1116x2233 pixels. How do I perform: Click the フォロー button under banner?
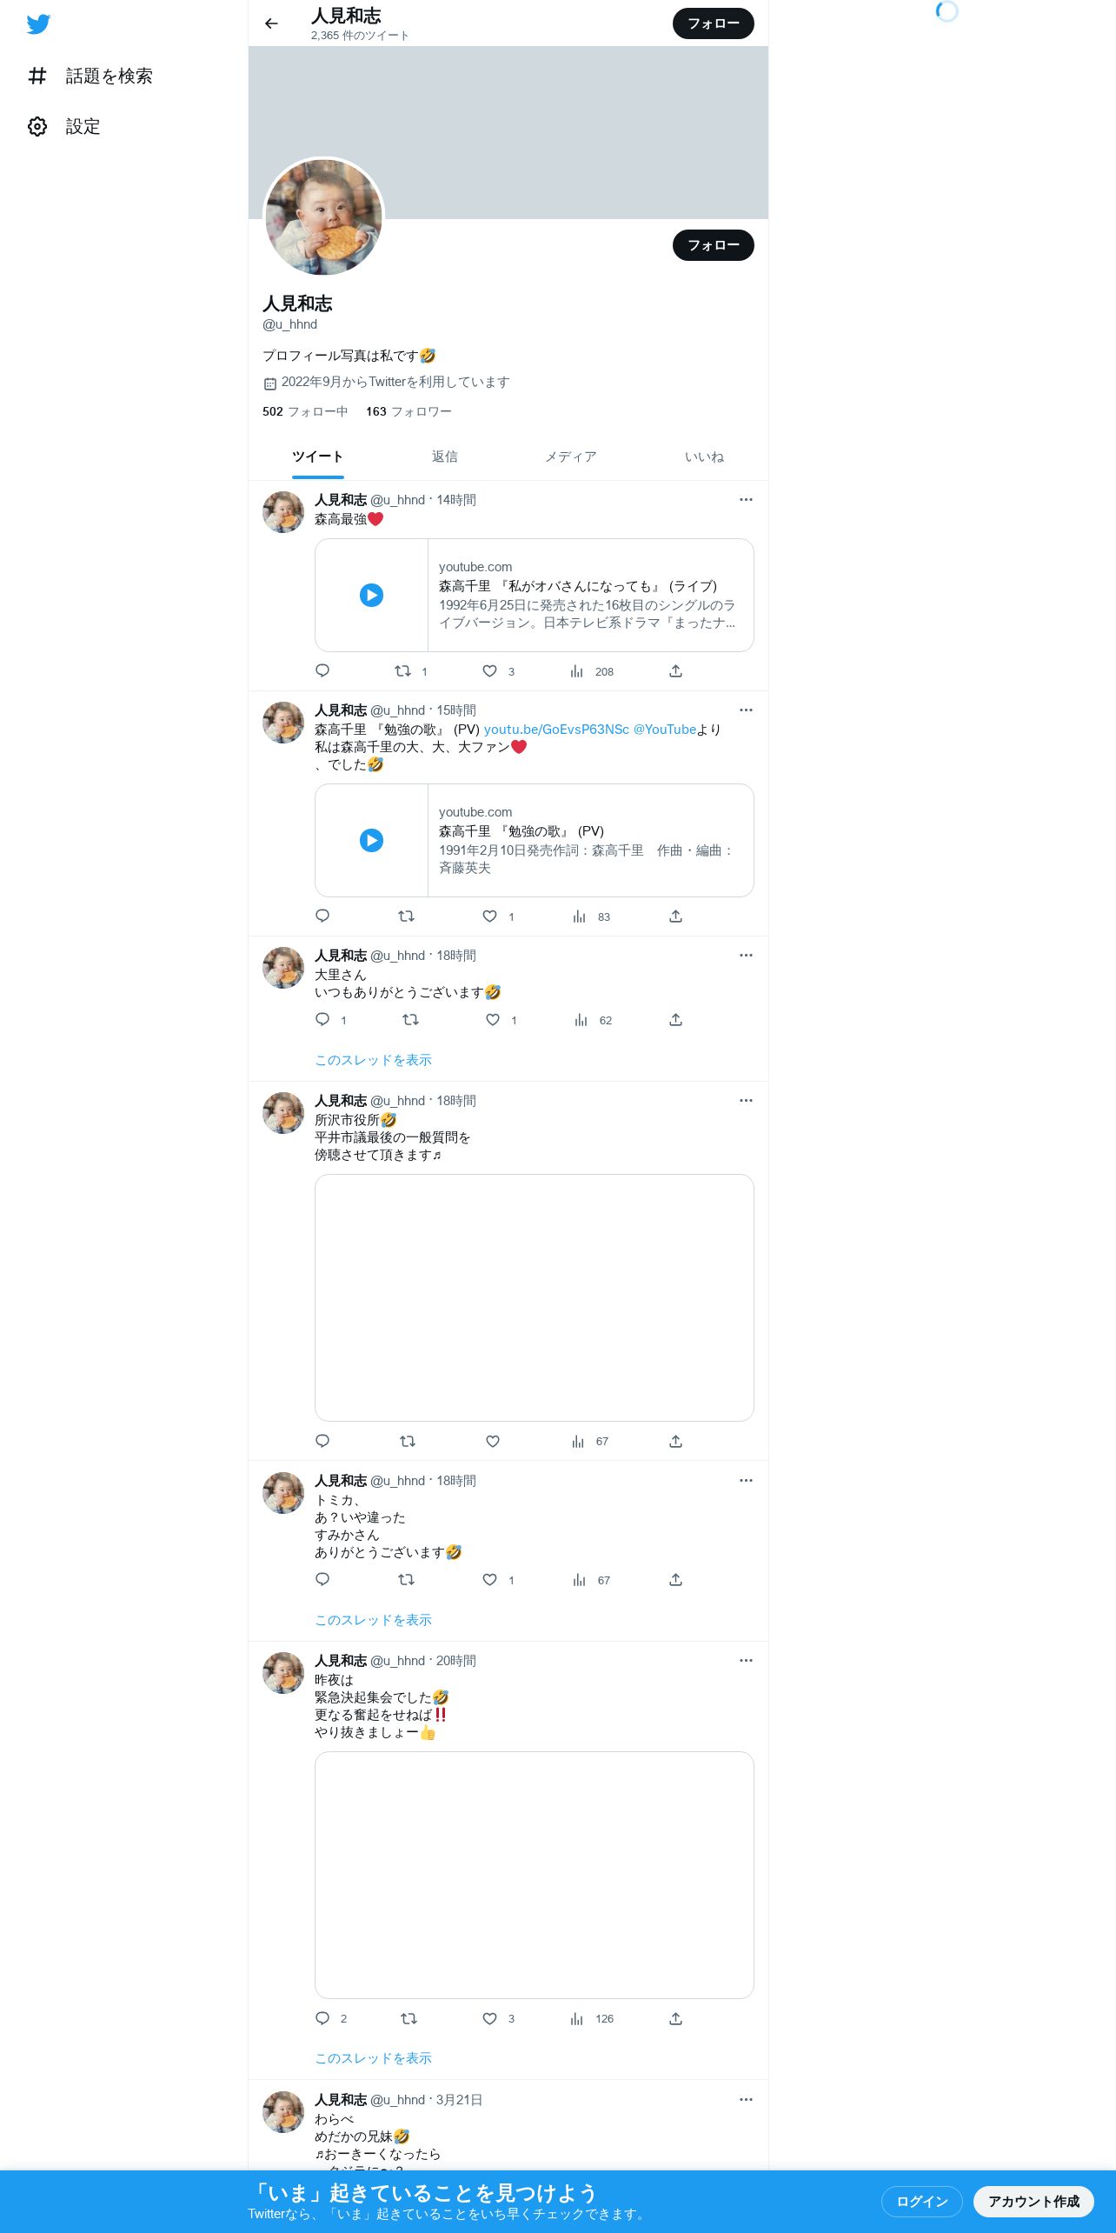click(x=713, y=245)
